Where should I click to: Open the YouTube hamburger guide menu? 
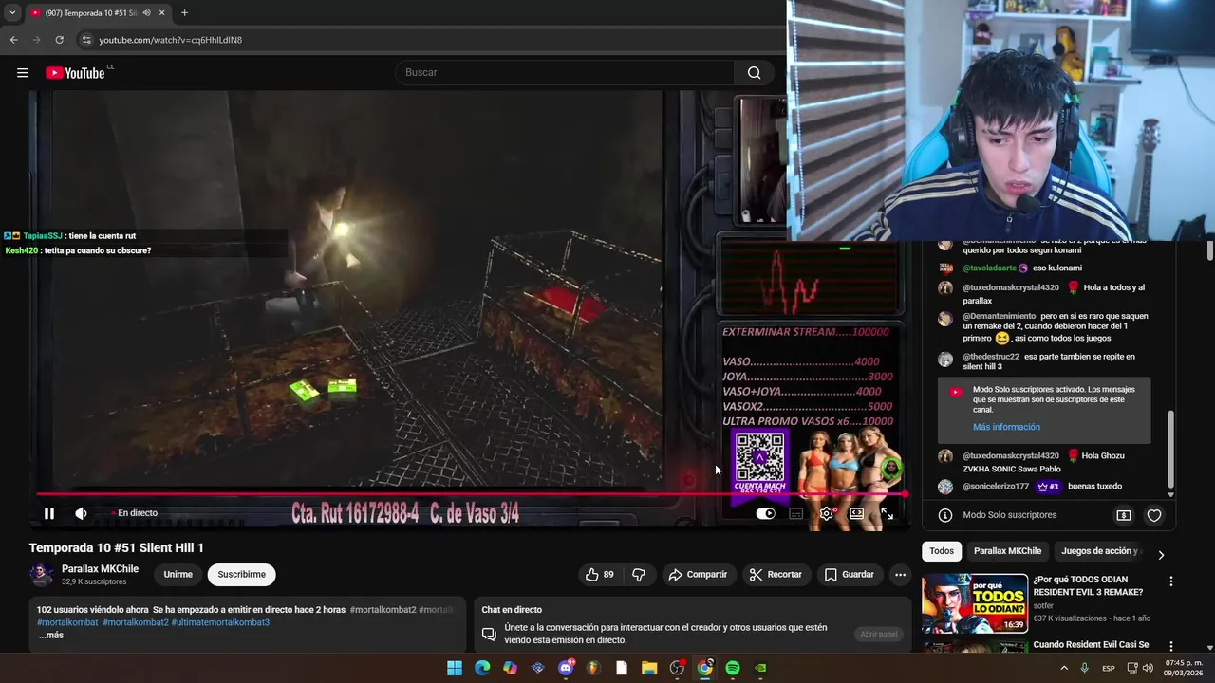click(23, 73)
